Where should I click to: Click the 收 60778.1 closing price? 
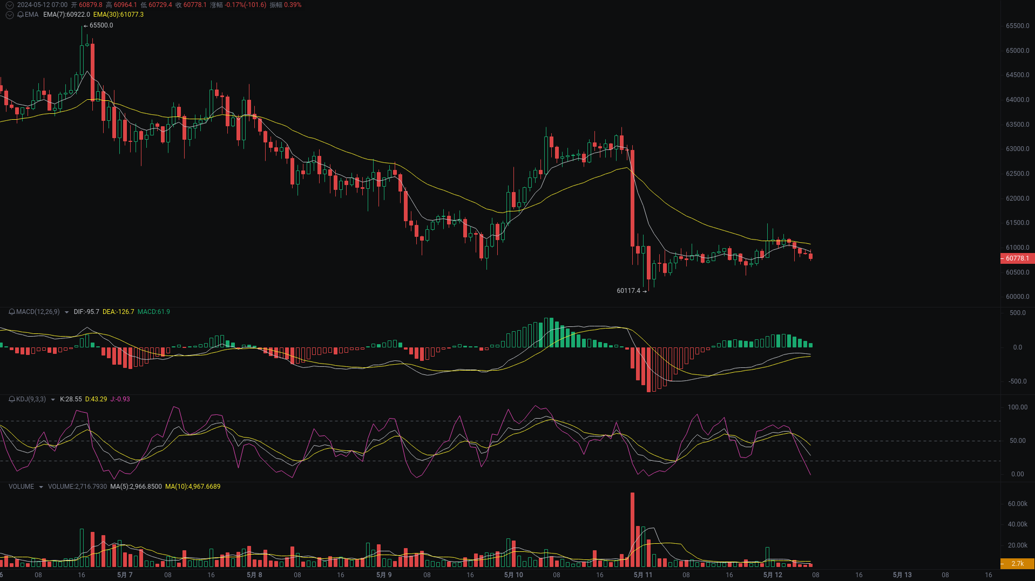[191, 5]
